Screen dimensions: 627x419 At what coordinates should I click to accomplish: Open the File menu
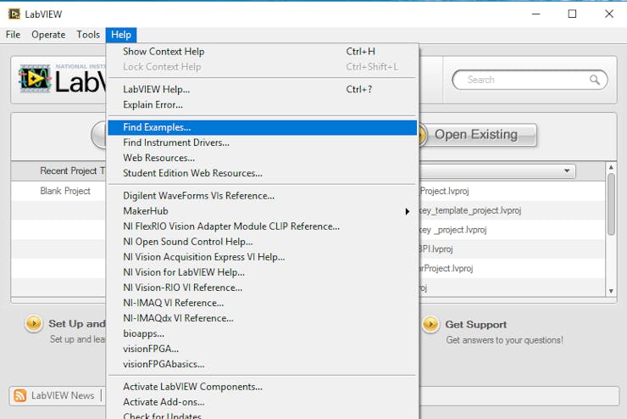(13, 35)
